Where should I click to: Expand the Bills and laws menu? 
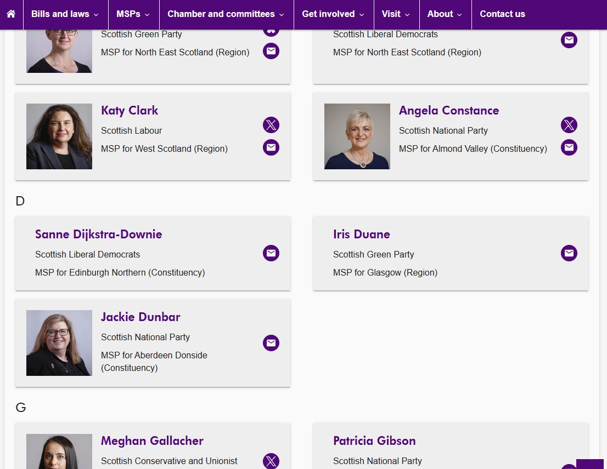(x=65, y=14)
